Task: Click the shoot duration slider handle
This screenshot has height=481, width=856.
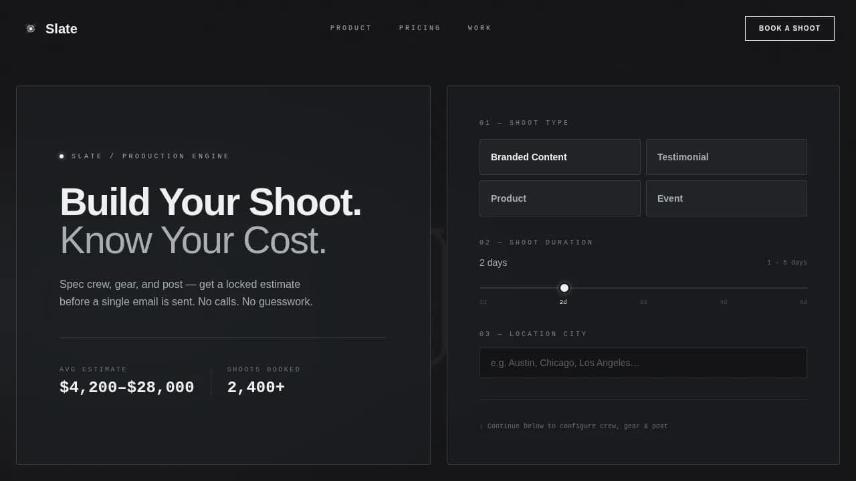Action: click(x=564, y=288)
